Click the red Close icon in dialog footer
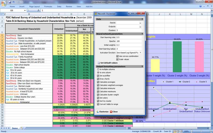Viewport: 213px width, 133px height. click(x=111, y=112)
